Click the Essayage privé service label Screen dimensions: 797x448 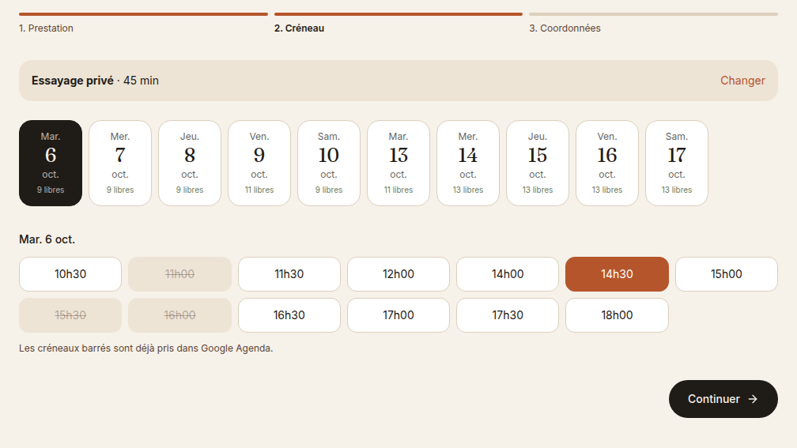[72, 81]
